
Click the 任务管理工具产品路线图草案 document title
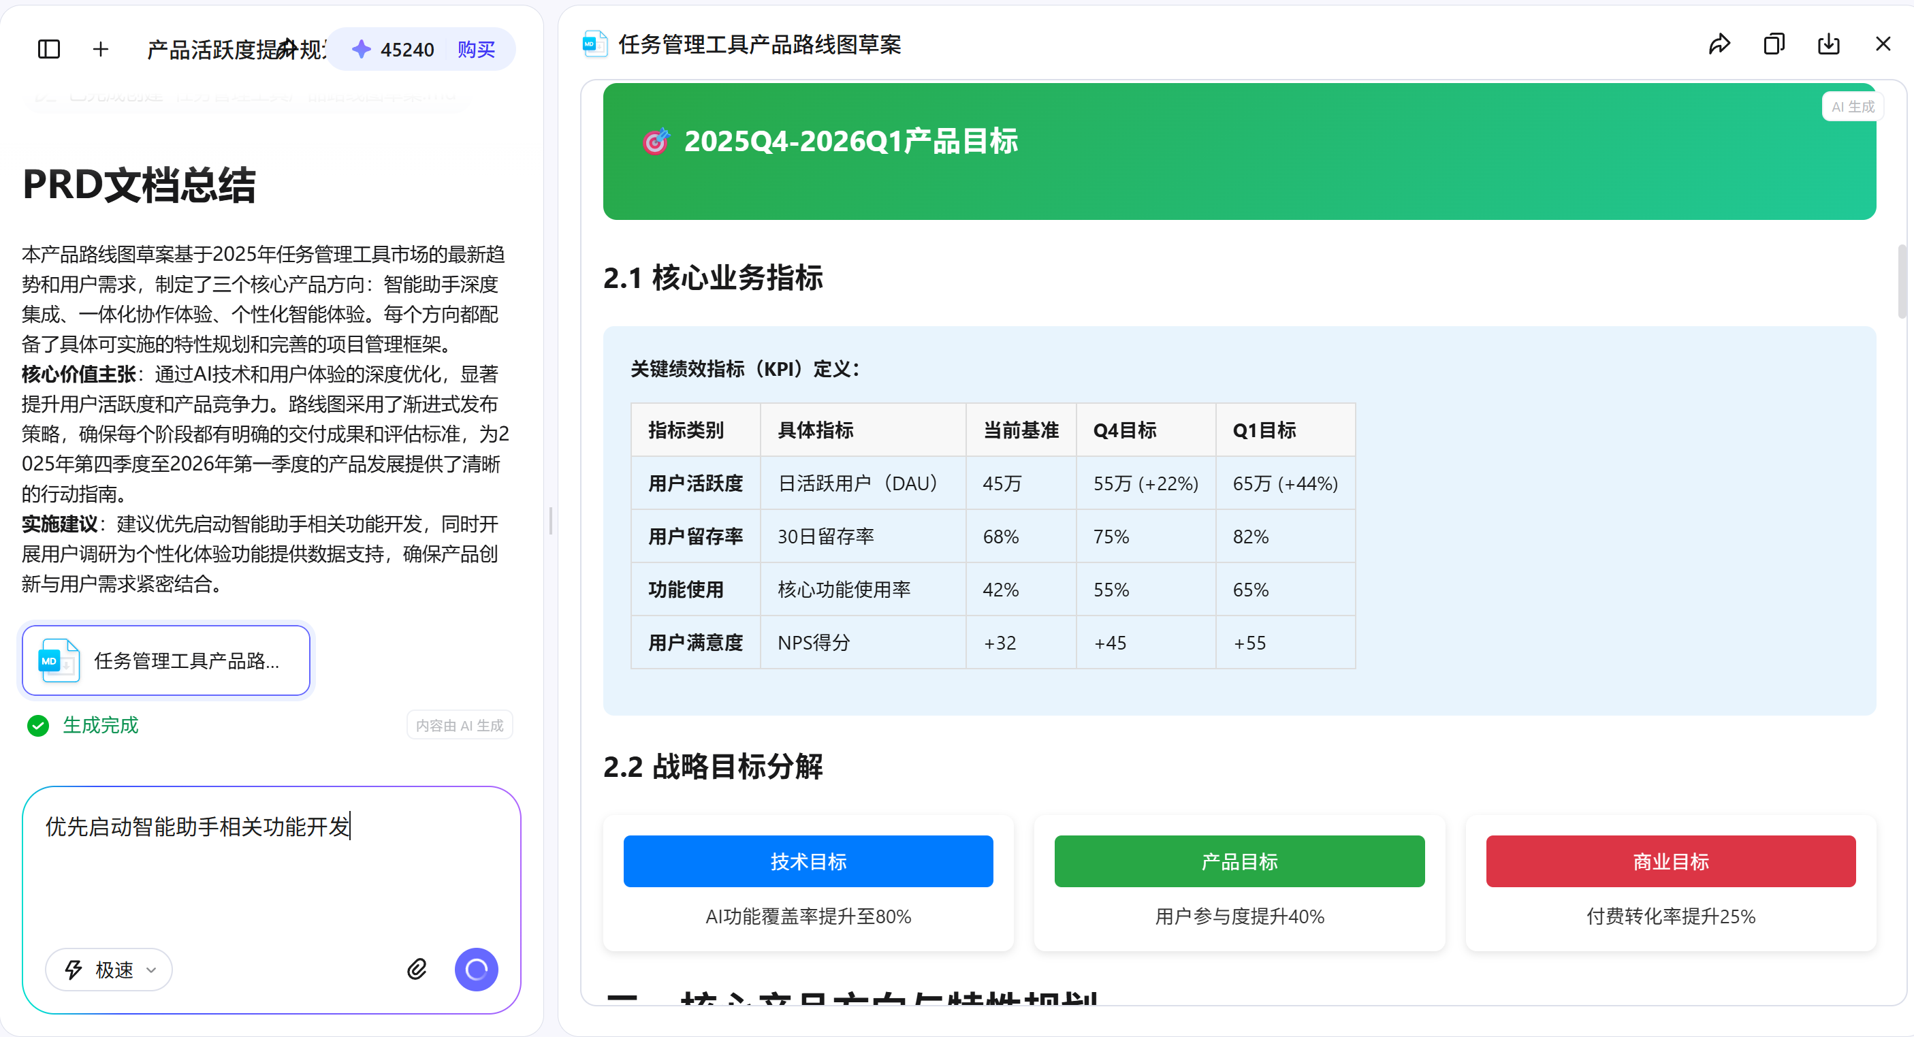(x=759, y=44)
